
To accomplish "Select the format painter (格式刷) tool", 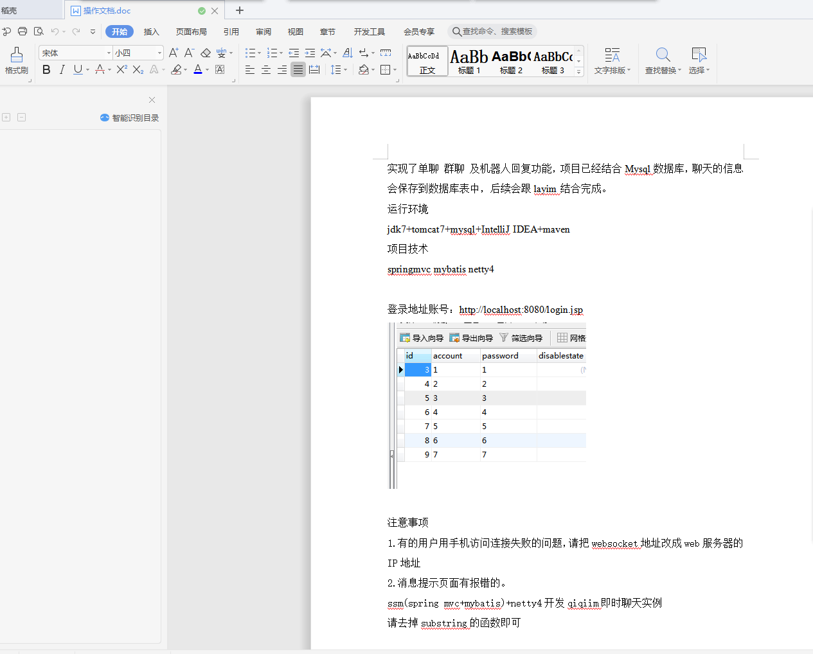I will (16, 61).
